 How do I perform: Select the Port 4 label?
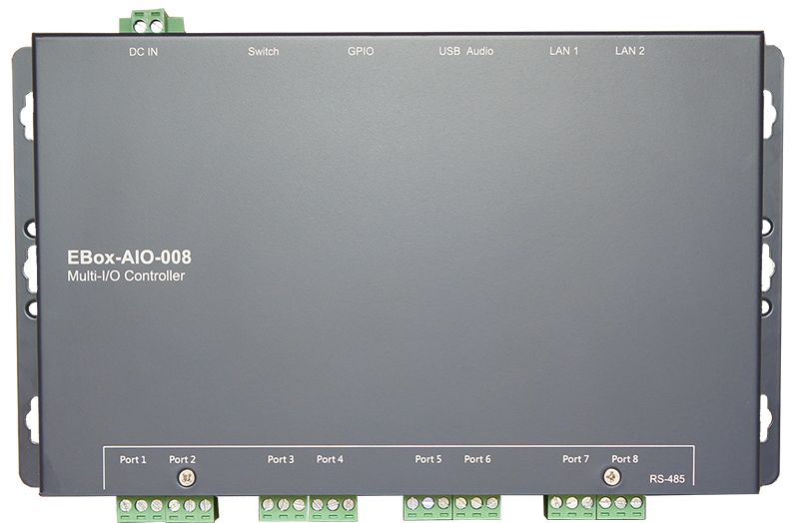(330, 459)
